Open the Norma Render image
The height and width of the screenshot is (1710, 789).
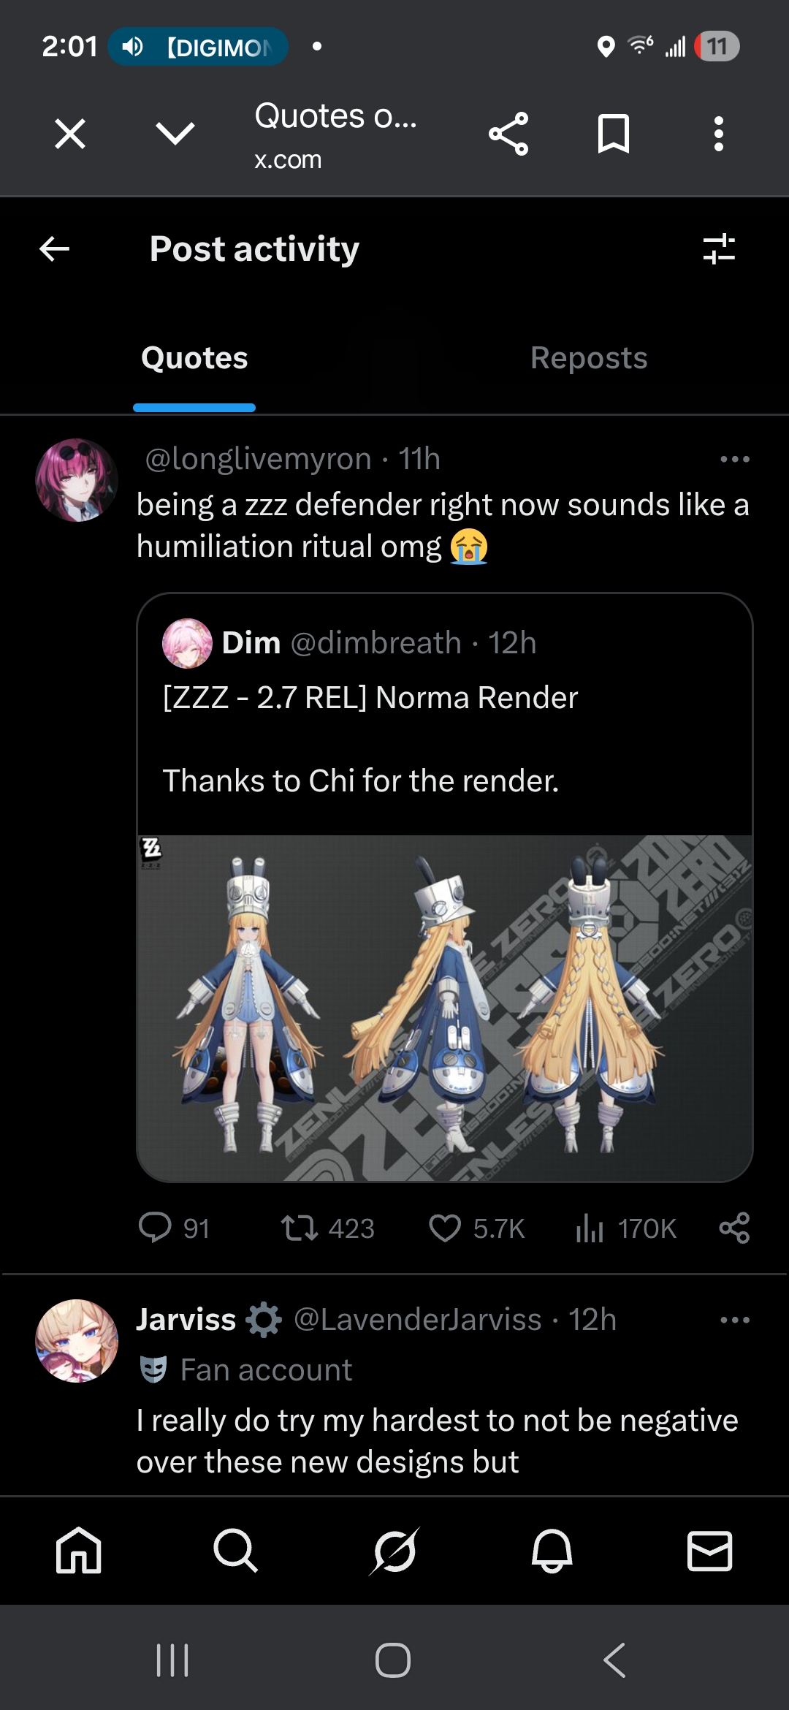445,1008
